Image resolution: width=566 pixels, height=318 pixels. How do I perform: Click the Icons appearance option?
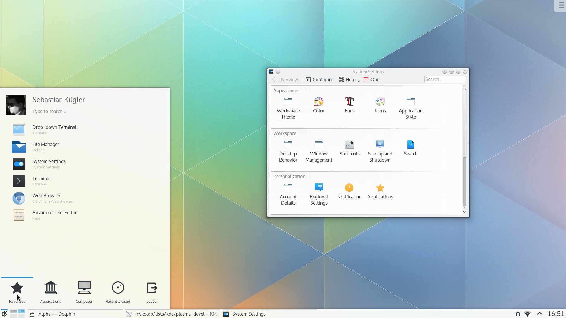click(380, 105)
